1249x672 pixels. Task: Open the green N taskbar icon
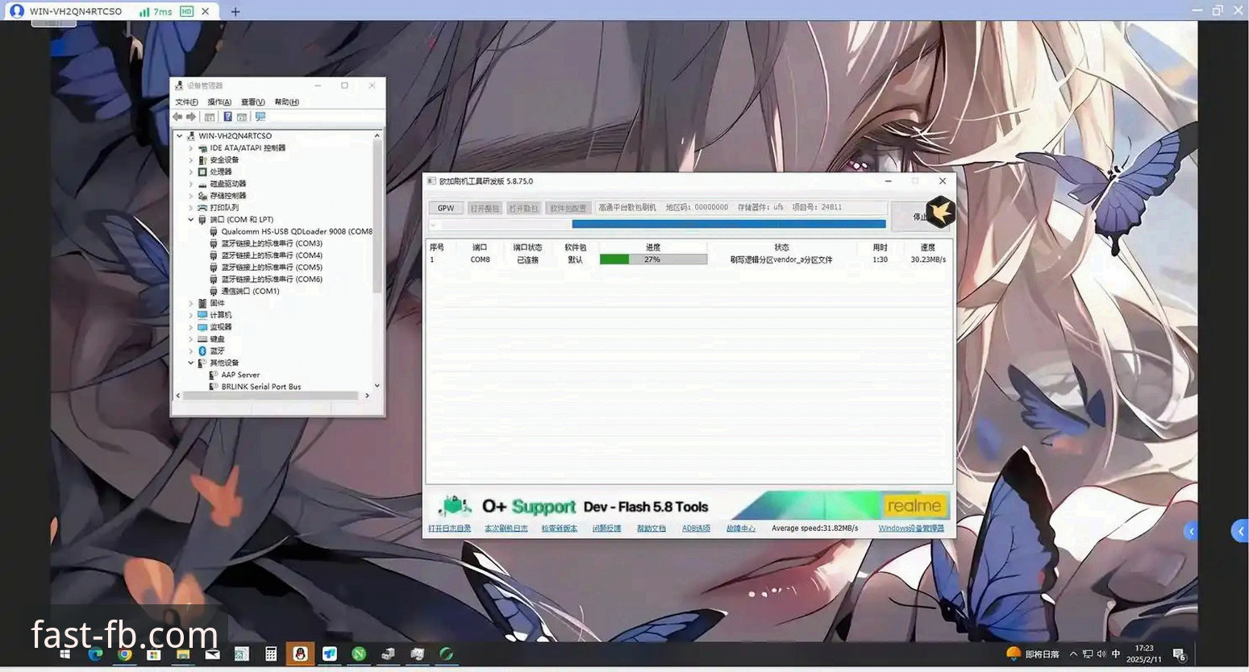[359, 654]
